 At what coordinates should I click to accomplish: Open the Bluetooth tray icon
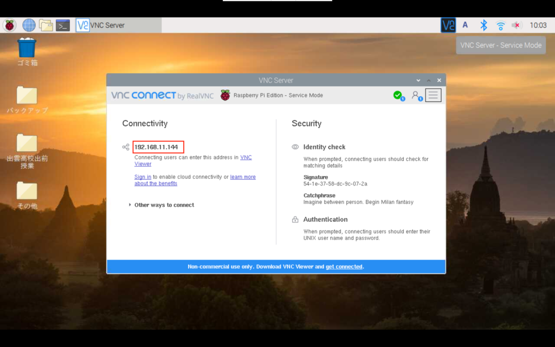click(483, 25)
